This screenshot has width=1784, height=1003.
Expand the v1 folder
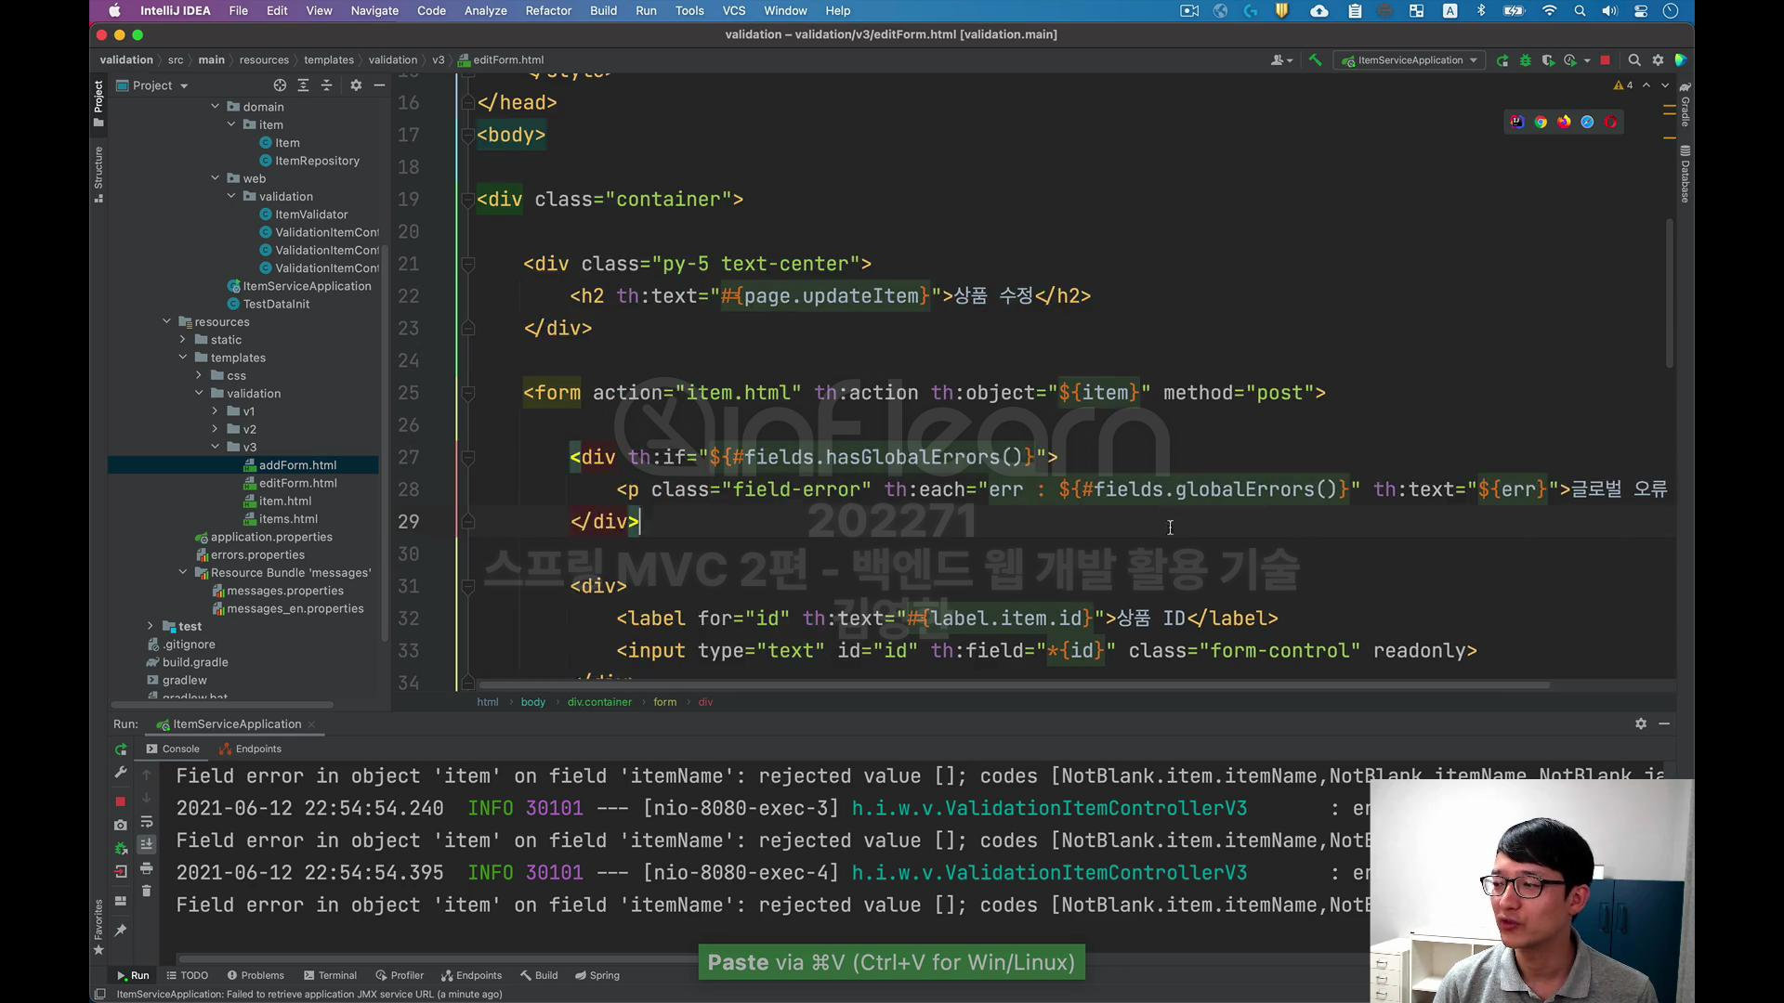coord(216,410)
